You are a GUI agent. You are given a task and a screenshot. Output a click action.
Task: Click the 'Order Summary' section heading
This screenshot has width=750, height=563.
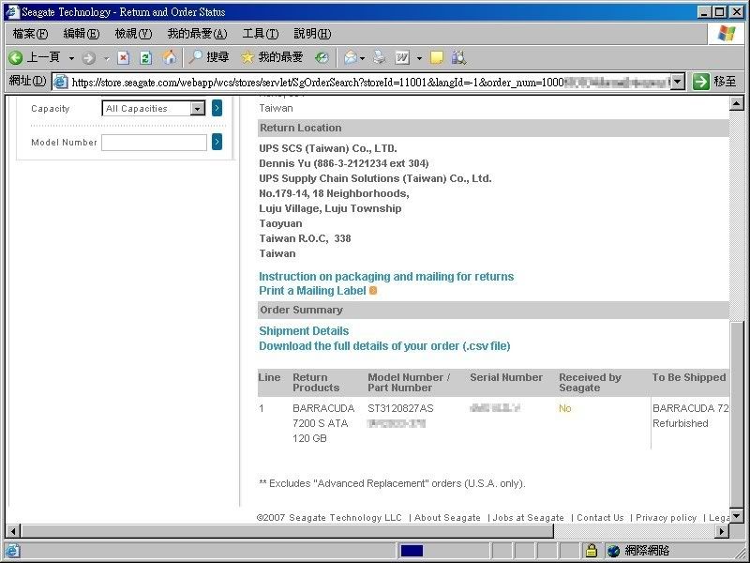click(301, 310)
